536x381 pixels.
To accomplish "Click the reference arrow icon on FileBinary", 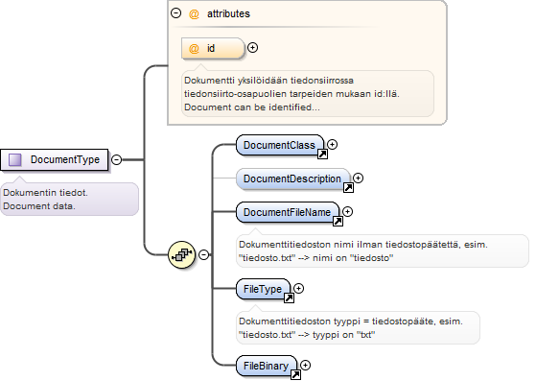I will pos(295,374).
